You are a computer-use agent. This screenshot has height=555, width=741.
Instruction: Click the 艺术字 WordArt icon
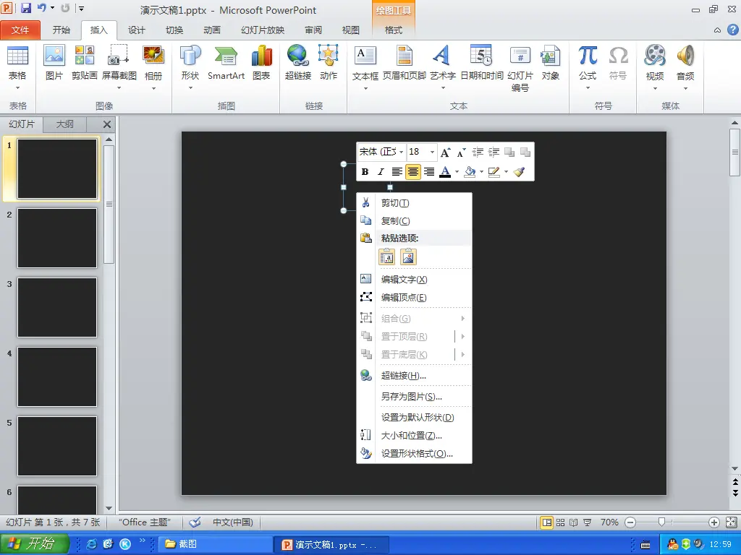(x=442, y=62)
